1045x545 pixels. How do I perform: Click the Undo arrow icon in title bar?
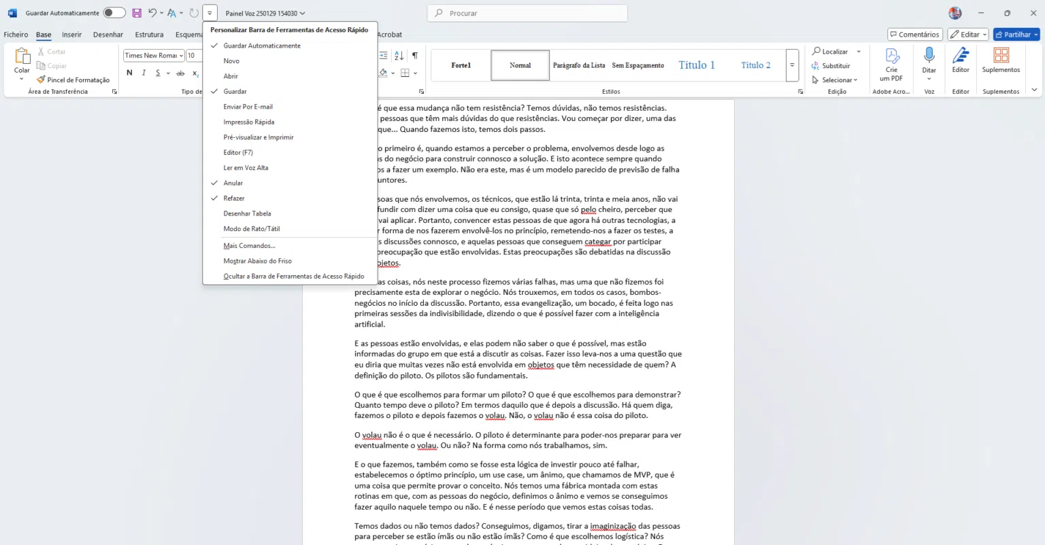coord(152,13)
